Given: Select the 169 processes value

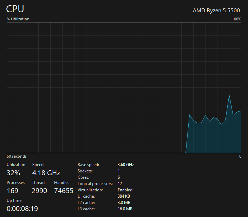Looking at the screenshot, I should (x=13, y=191).
